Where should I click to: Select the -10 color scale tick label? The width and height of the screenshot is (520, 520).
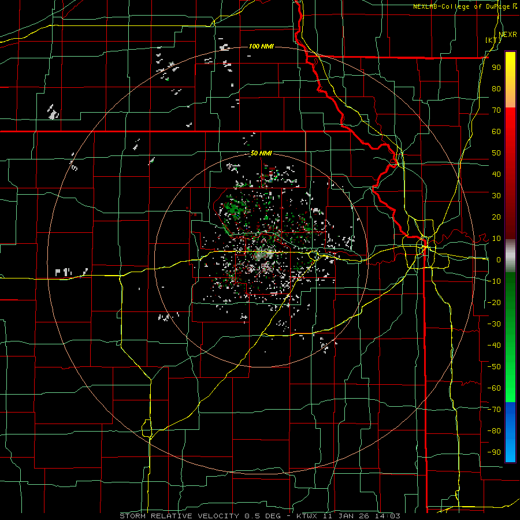pyautogui.click(x=494, y=281)
